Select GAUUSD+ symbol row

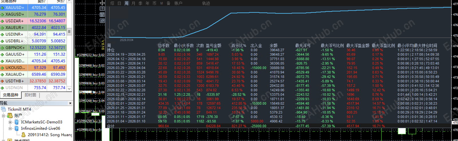point(33,54)
